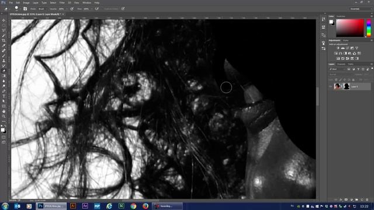374x210 pixels.
Task: Create a new layer icon
Action: (x=362, y=199)
